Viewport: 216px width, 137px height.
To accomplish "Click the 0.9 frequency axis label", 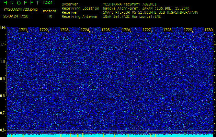I will pos(3,79).
